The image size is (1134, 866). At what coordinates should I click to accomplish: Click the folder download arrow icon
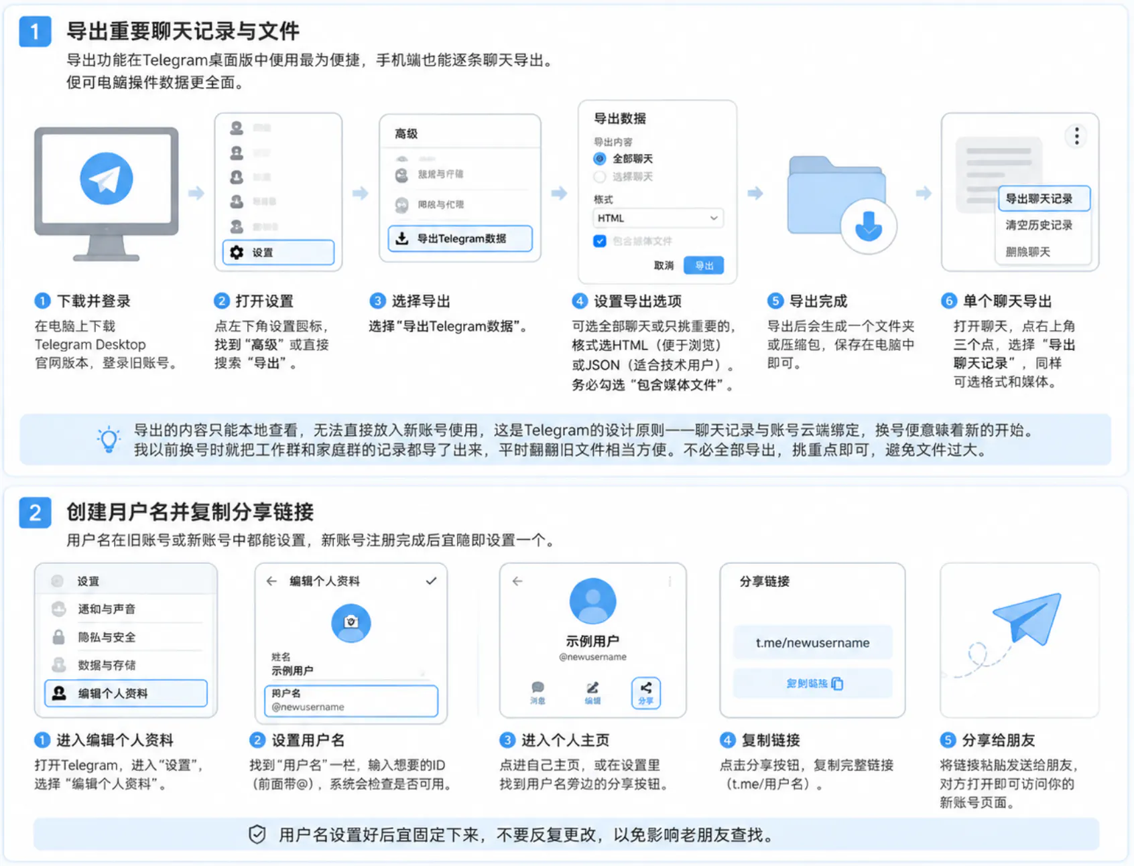pyautogui.click(x=869, y=226)
